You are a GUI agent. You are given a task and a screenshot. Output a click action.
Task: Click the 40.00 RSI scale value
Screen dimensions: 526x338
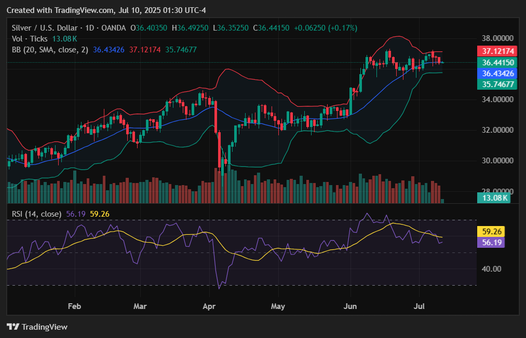coord(491,269)
